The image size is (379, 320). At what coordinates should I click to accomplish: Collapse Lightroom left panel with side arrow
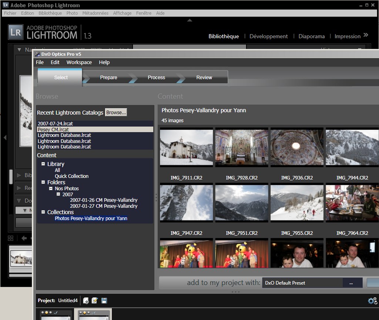pos(5,137)
